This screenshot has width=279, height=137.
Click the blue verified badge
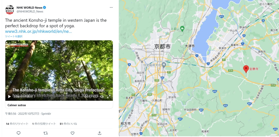click(x=45, y=7)
